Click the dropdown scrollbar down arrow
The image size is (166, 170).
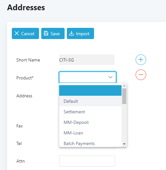click(124, 144)
